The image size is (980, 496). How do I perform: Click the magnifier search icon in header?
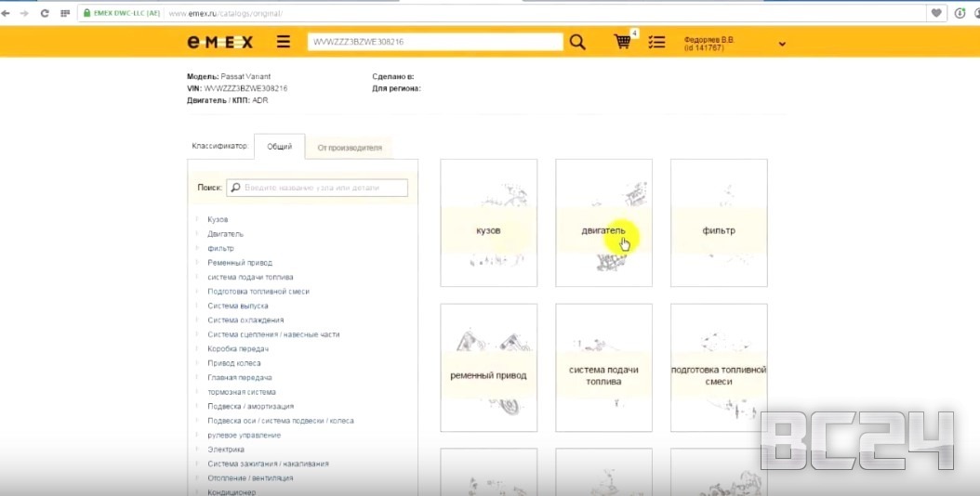(577, 42)
